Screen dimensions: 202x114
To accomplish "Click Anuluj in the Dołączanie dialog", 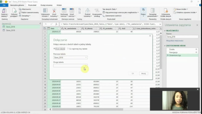I will [x=144, y=73].
